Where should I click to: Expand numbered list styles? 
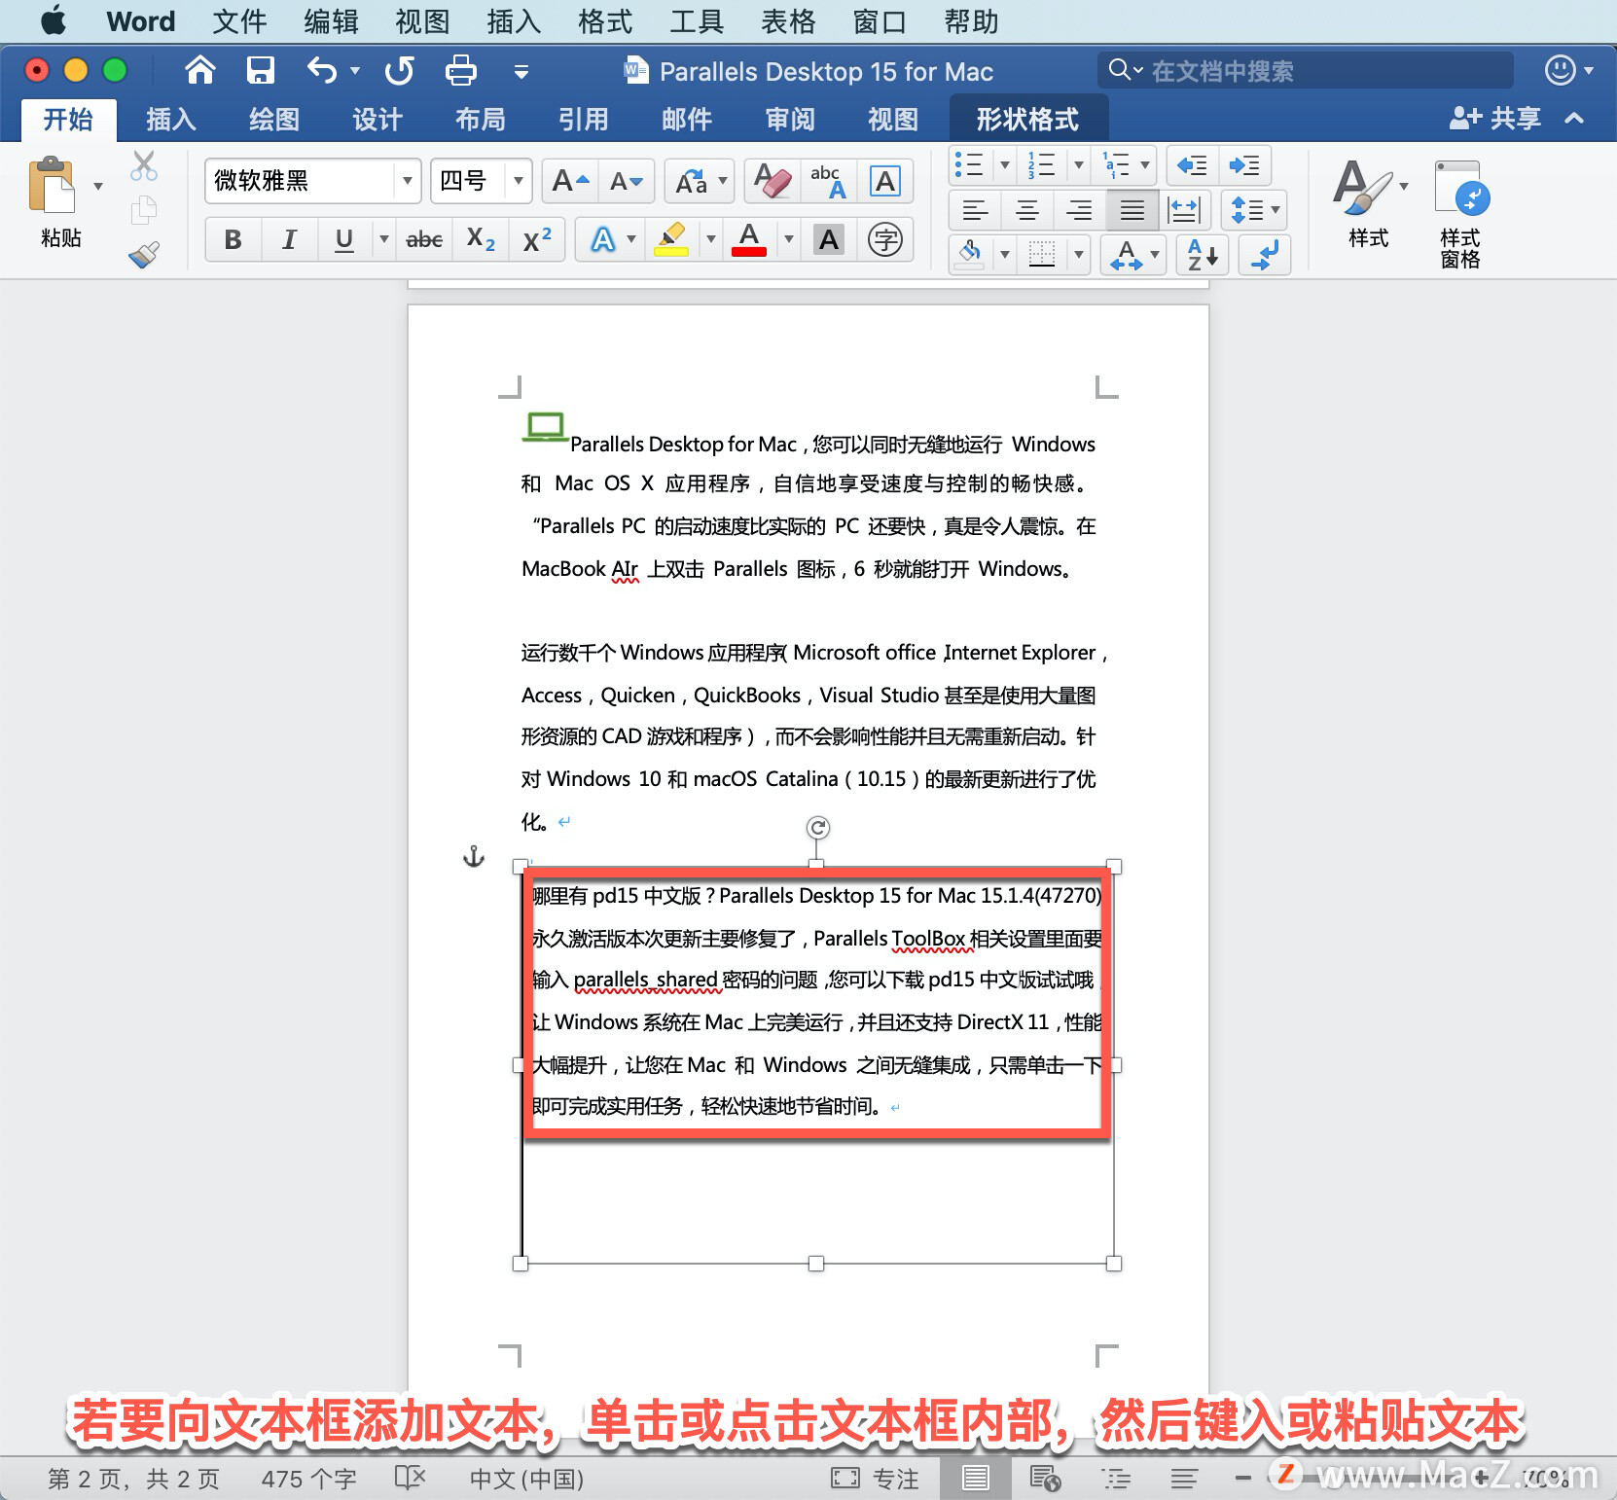pos(1078,165)
